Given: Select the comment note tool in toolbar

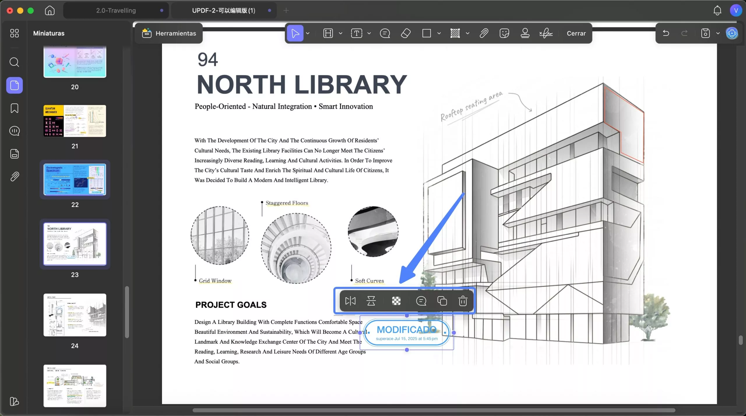Looking at the screenshot, I should pos(385,33).
